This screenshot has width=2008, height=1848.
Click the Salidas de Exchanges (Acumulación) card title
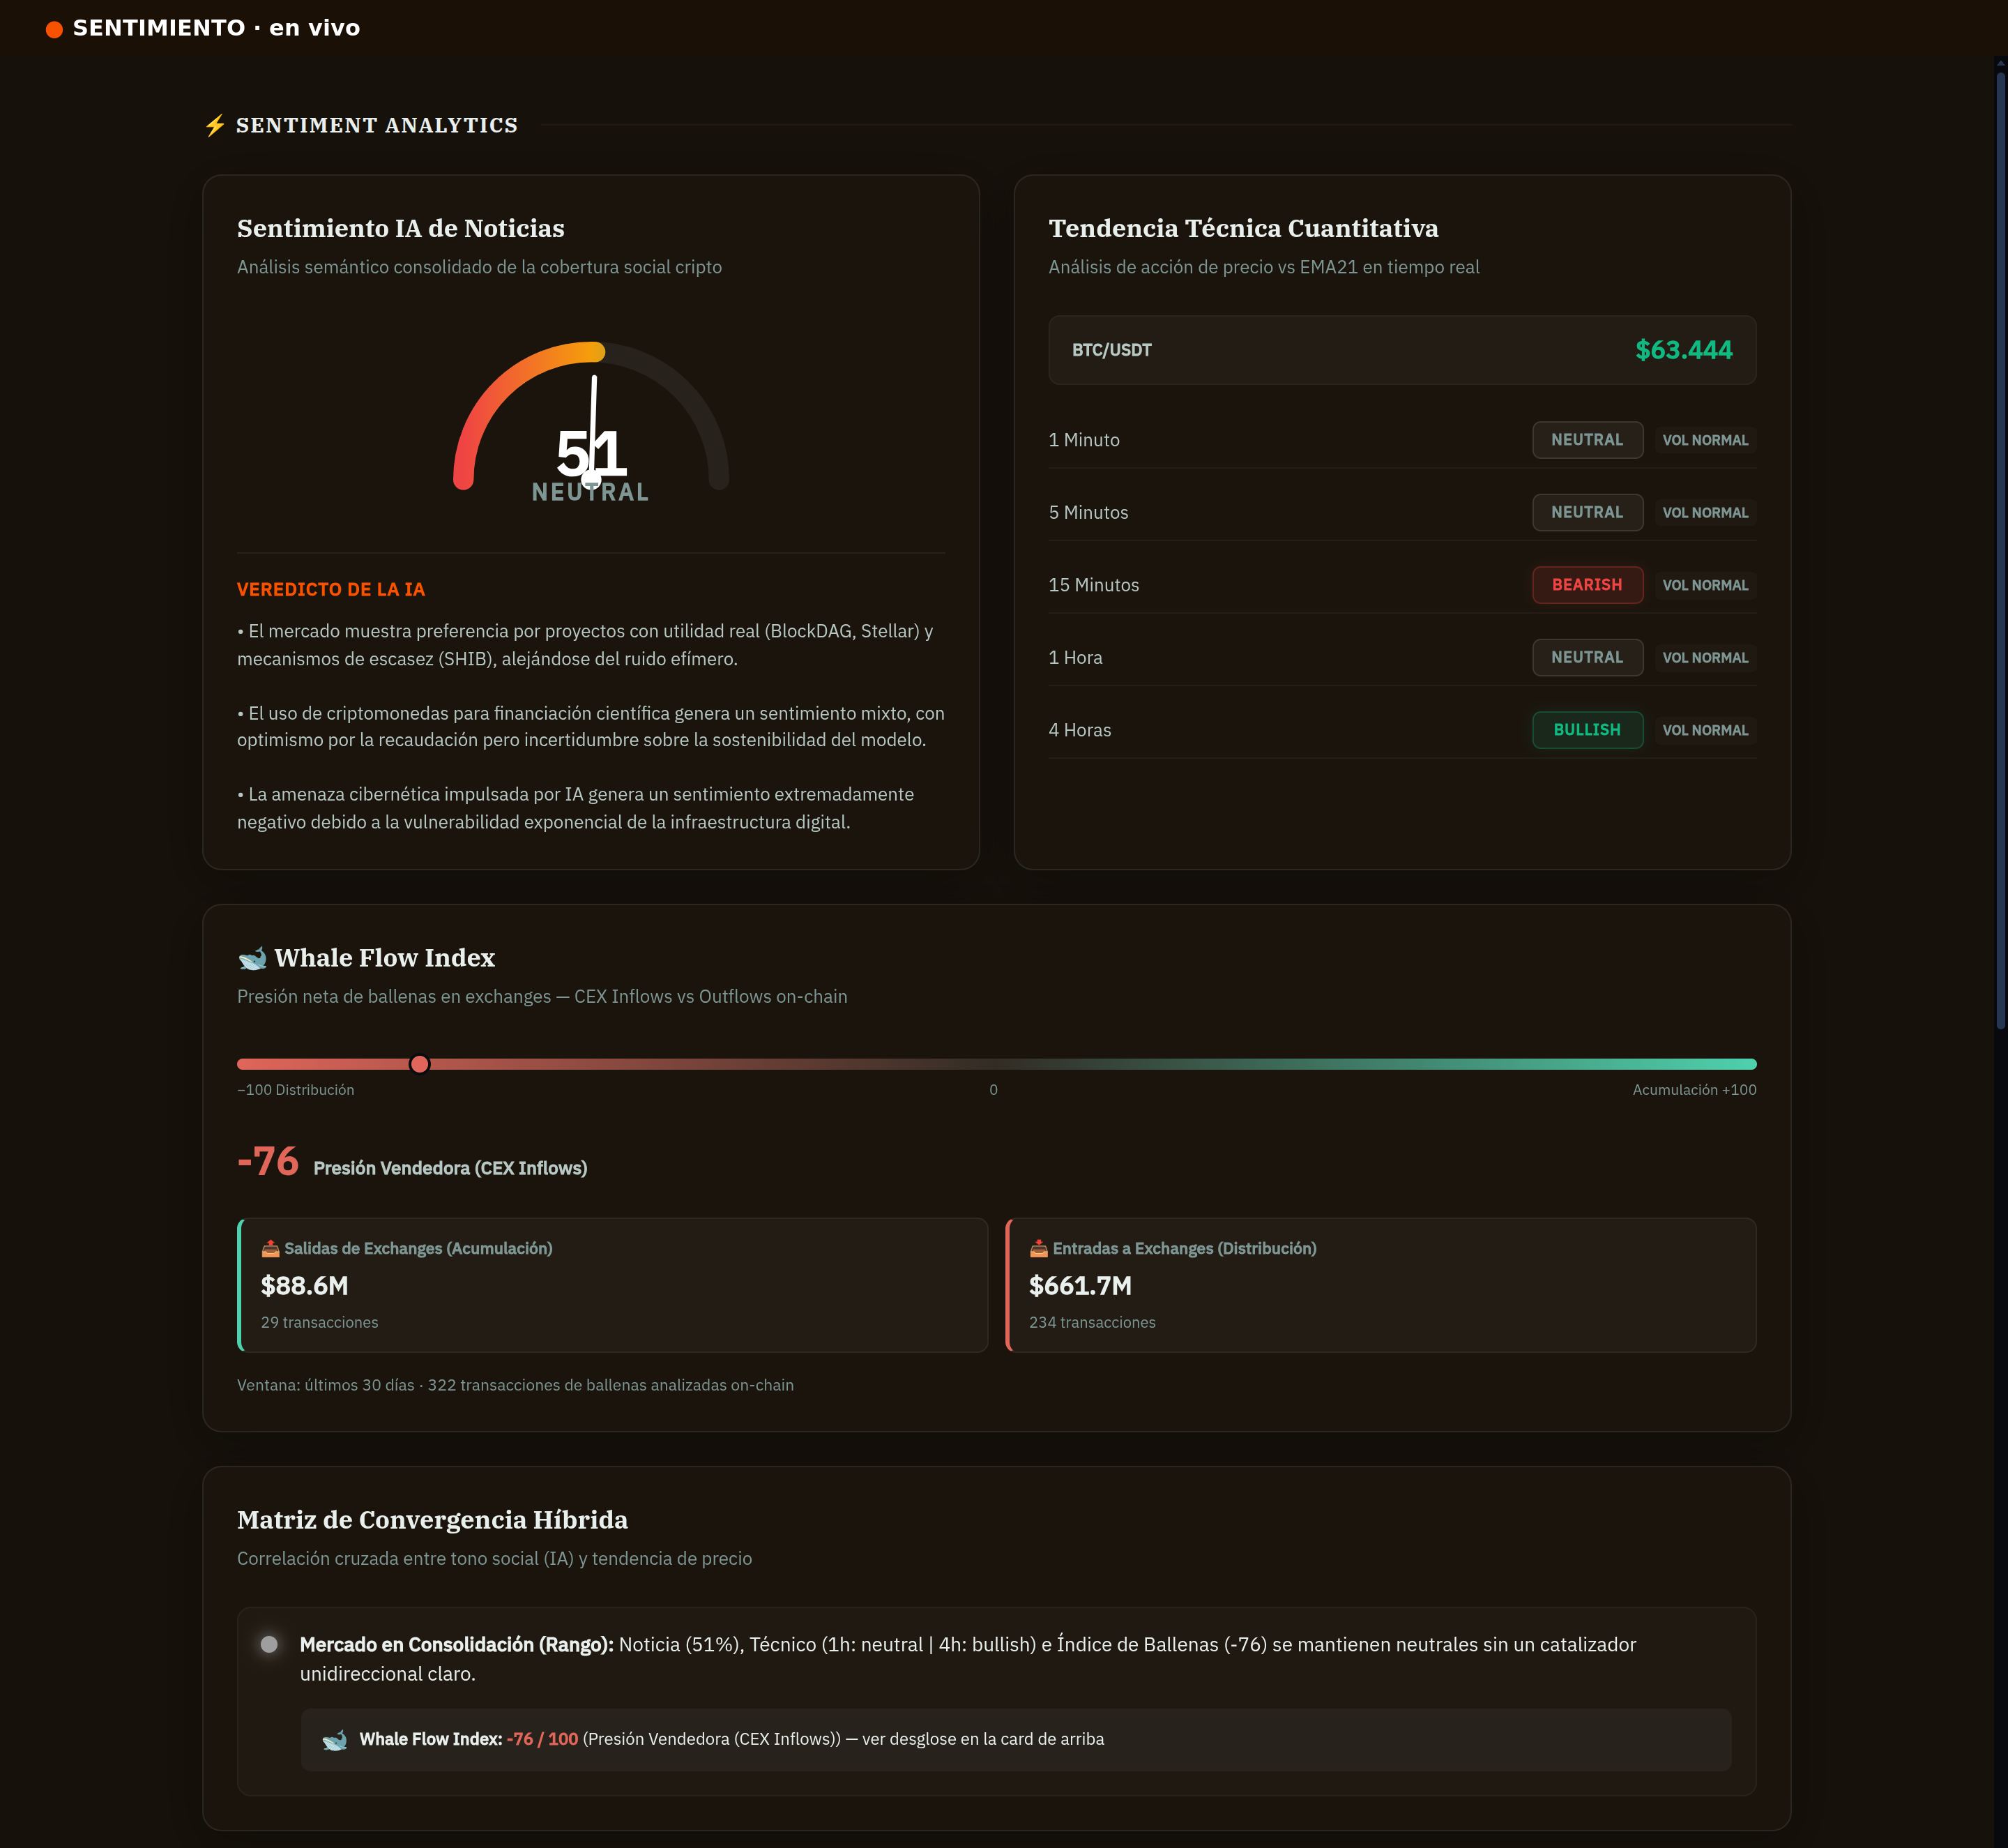coord(418,1248)
